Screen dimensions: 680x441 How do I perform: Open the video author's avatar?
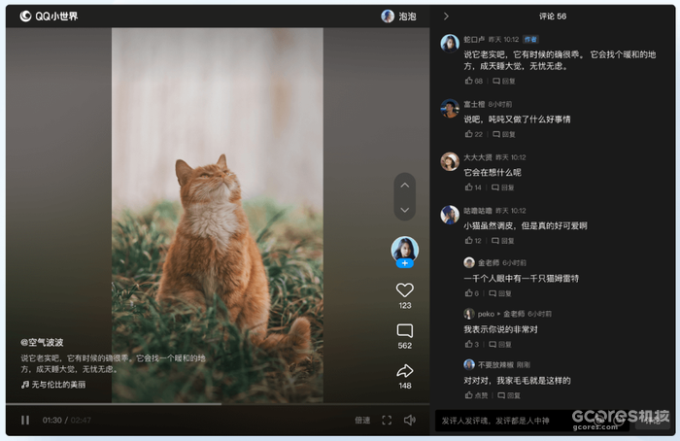pyautogui.click(x=405, y=250)
